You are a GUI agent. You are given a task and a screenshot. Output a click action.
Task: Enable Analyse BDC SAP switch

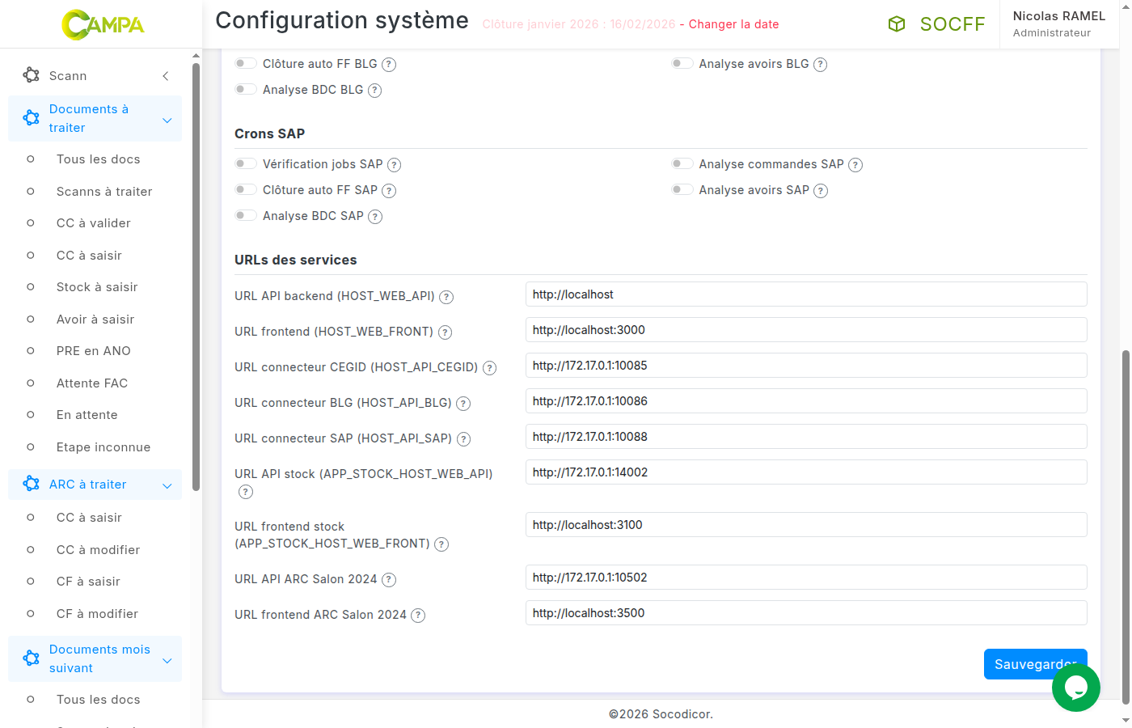(246, 215)
